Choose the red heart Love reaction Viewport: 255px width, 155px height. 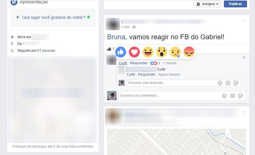point(134,52)
